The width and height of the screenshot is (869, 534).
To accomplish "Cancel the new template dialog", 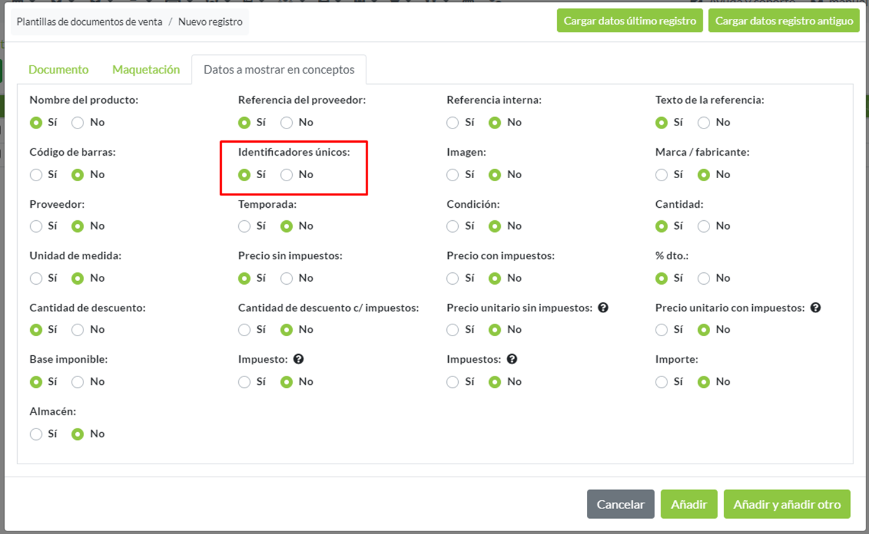I will tap(620, 504).
